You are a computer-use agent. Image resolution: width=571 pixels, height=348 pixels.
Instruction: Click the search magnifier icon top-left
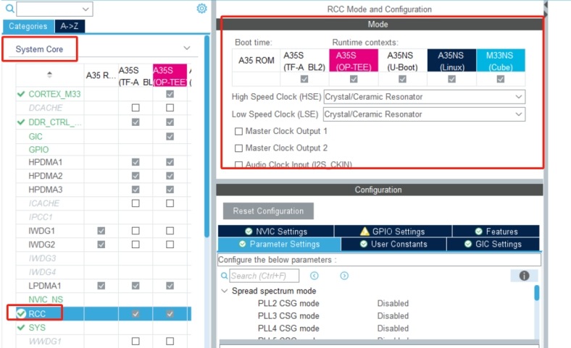tap(9, 9)
